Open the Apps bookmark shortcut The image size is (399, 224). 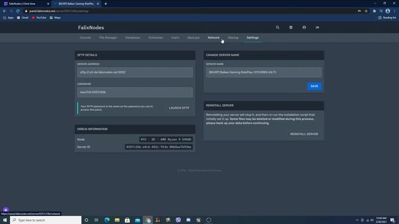coord(8,18)
